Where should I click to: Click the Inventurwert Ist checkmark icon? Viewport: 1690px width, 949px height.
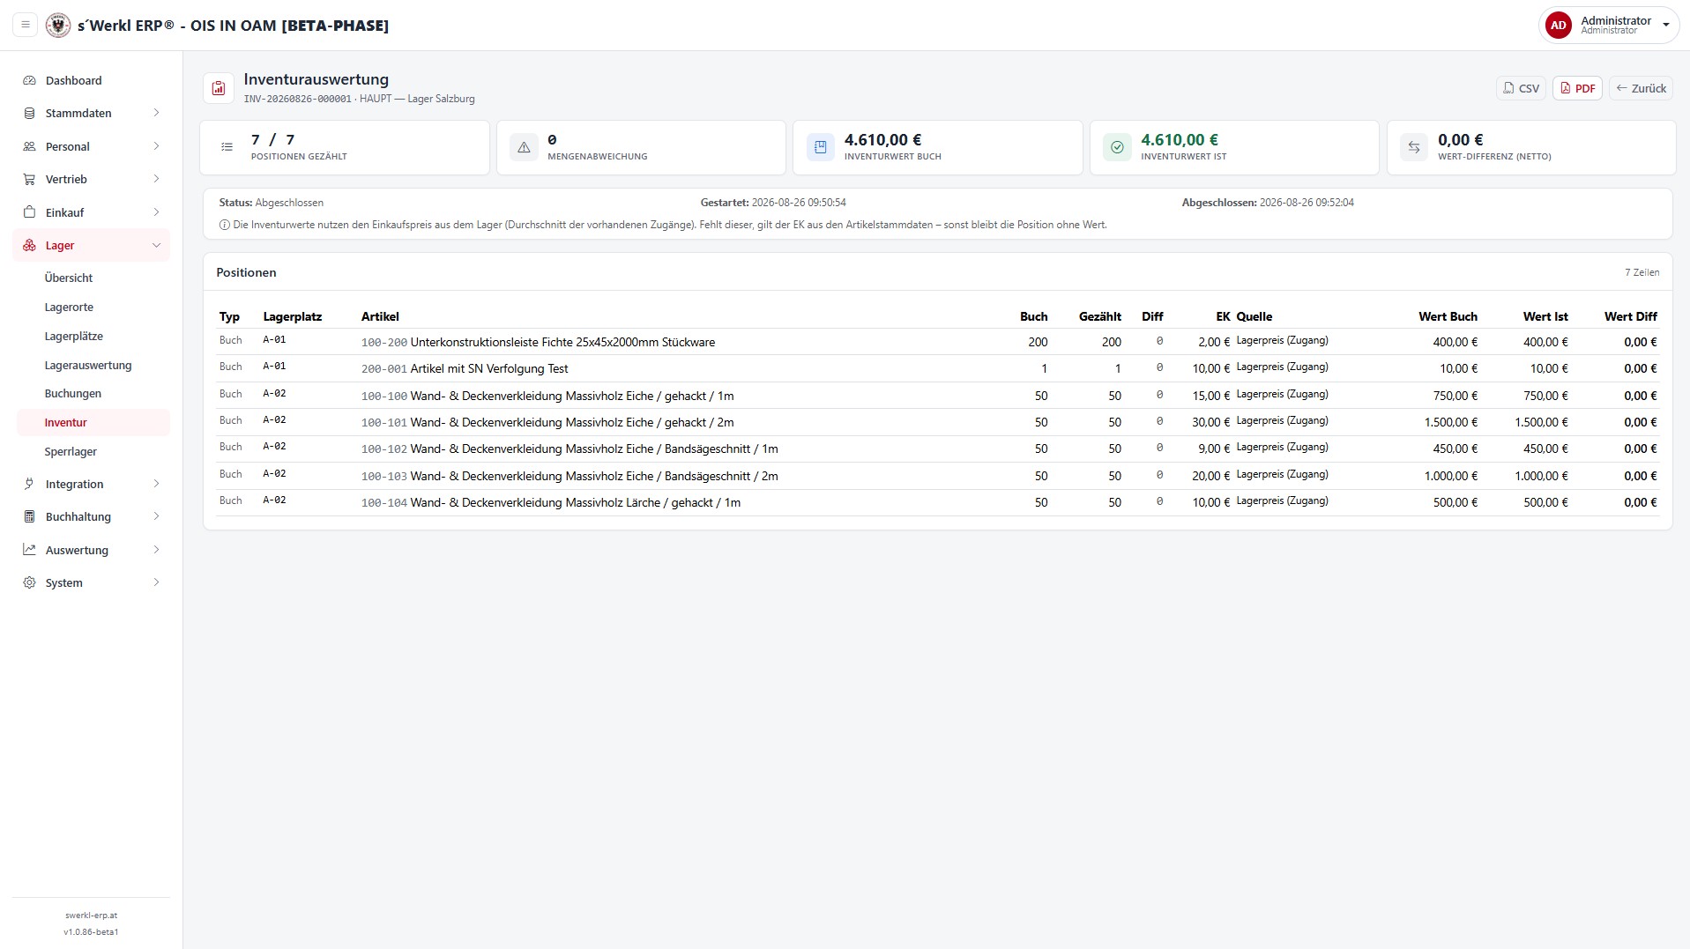coord(1117,147)
